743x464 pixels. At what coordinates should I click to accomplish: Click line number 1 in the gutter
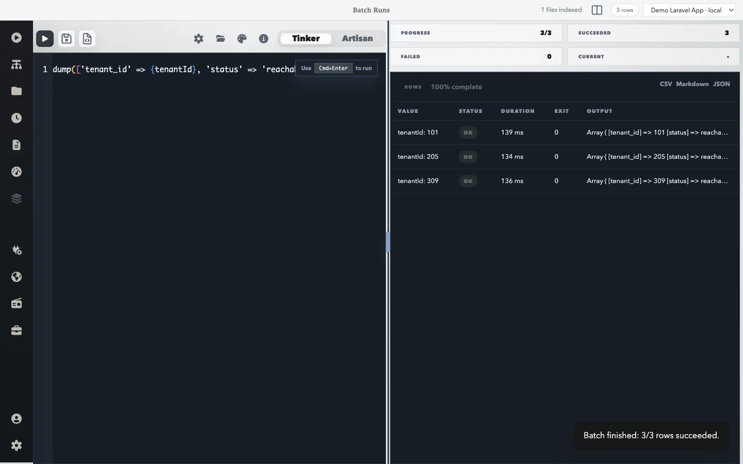45,69
